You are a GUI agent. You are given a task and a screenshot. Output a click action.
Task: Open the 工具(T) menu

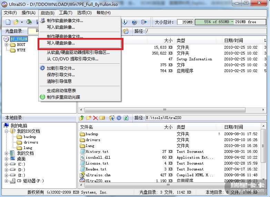click(66, 13)
